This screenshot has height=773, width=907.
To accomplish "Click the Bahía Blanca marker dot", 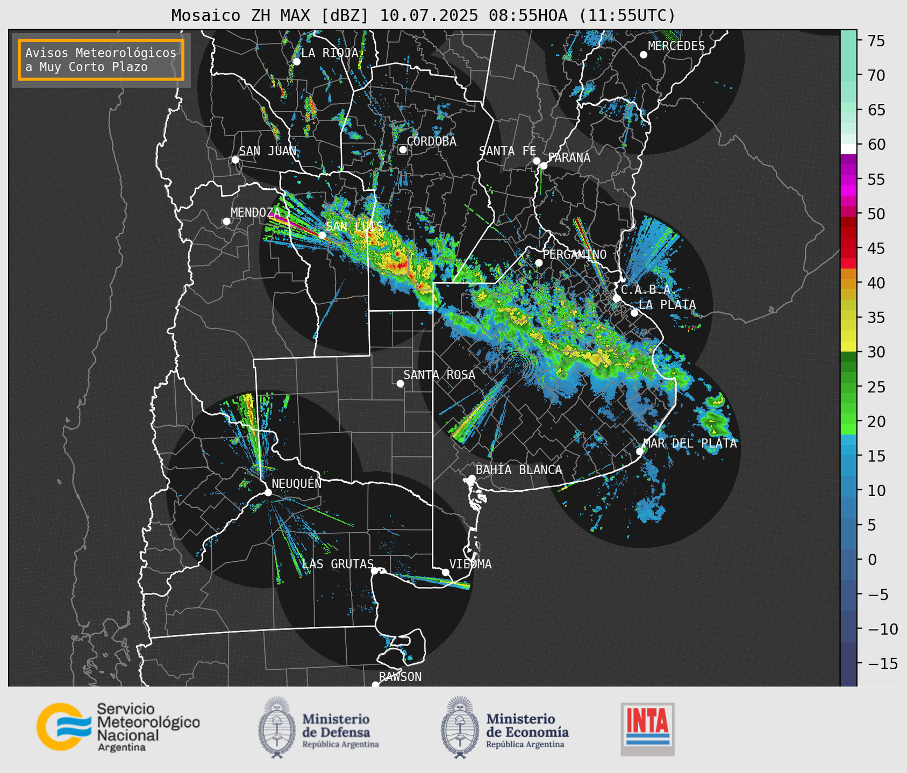I will tap(472, 478).
